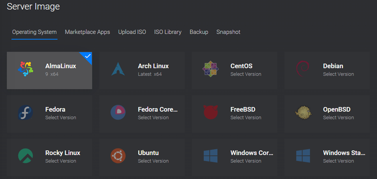Open the Operating System tab

[34, 32]
